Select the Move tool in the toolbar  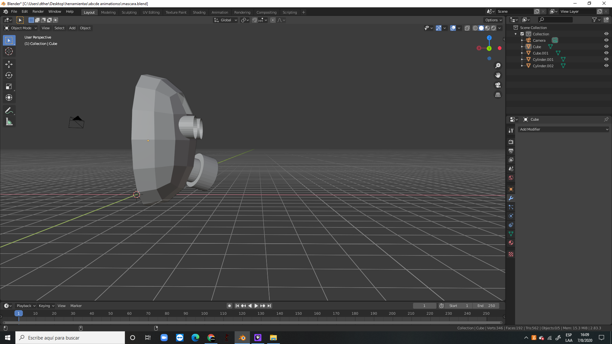point(9,64)
